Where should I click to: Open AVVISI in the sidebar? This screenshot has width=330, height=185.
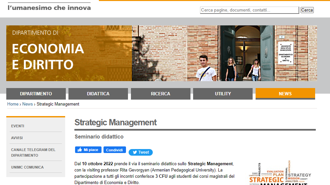17,138
